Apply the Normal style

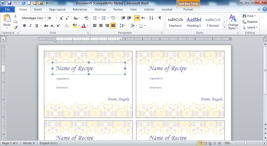pyautogui.click(x=213, y=22)
